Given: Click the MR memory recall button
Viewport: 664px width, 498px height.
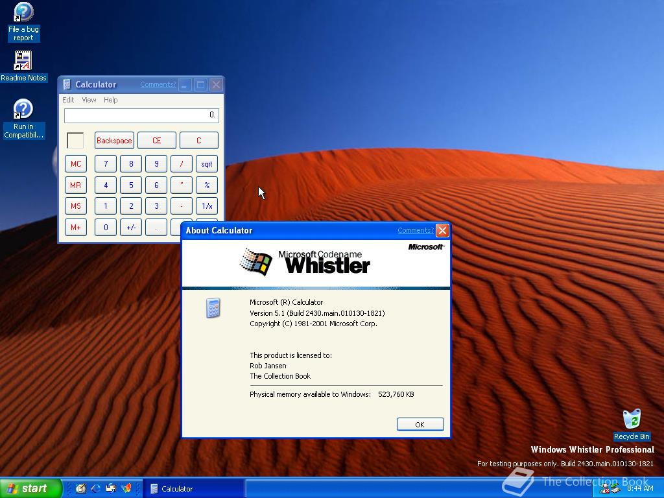Looking at the screenshot, I should click(x=76, y=185).
